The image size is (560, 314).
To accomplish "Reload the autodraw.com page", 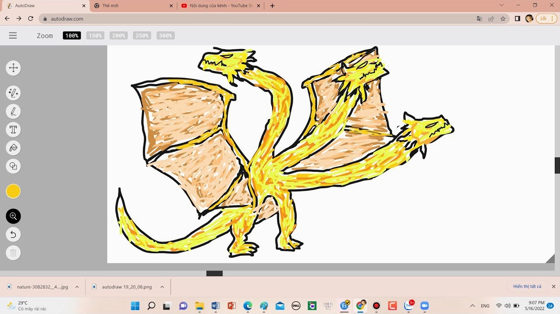I will 31,18.
